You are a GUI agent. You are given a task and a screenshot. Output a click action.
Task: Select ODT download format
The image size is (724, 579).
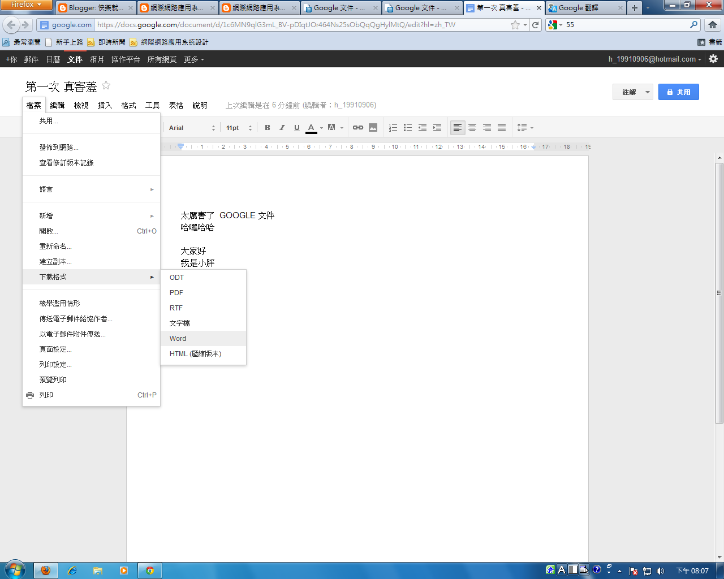(204, 278)
